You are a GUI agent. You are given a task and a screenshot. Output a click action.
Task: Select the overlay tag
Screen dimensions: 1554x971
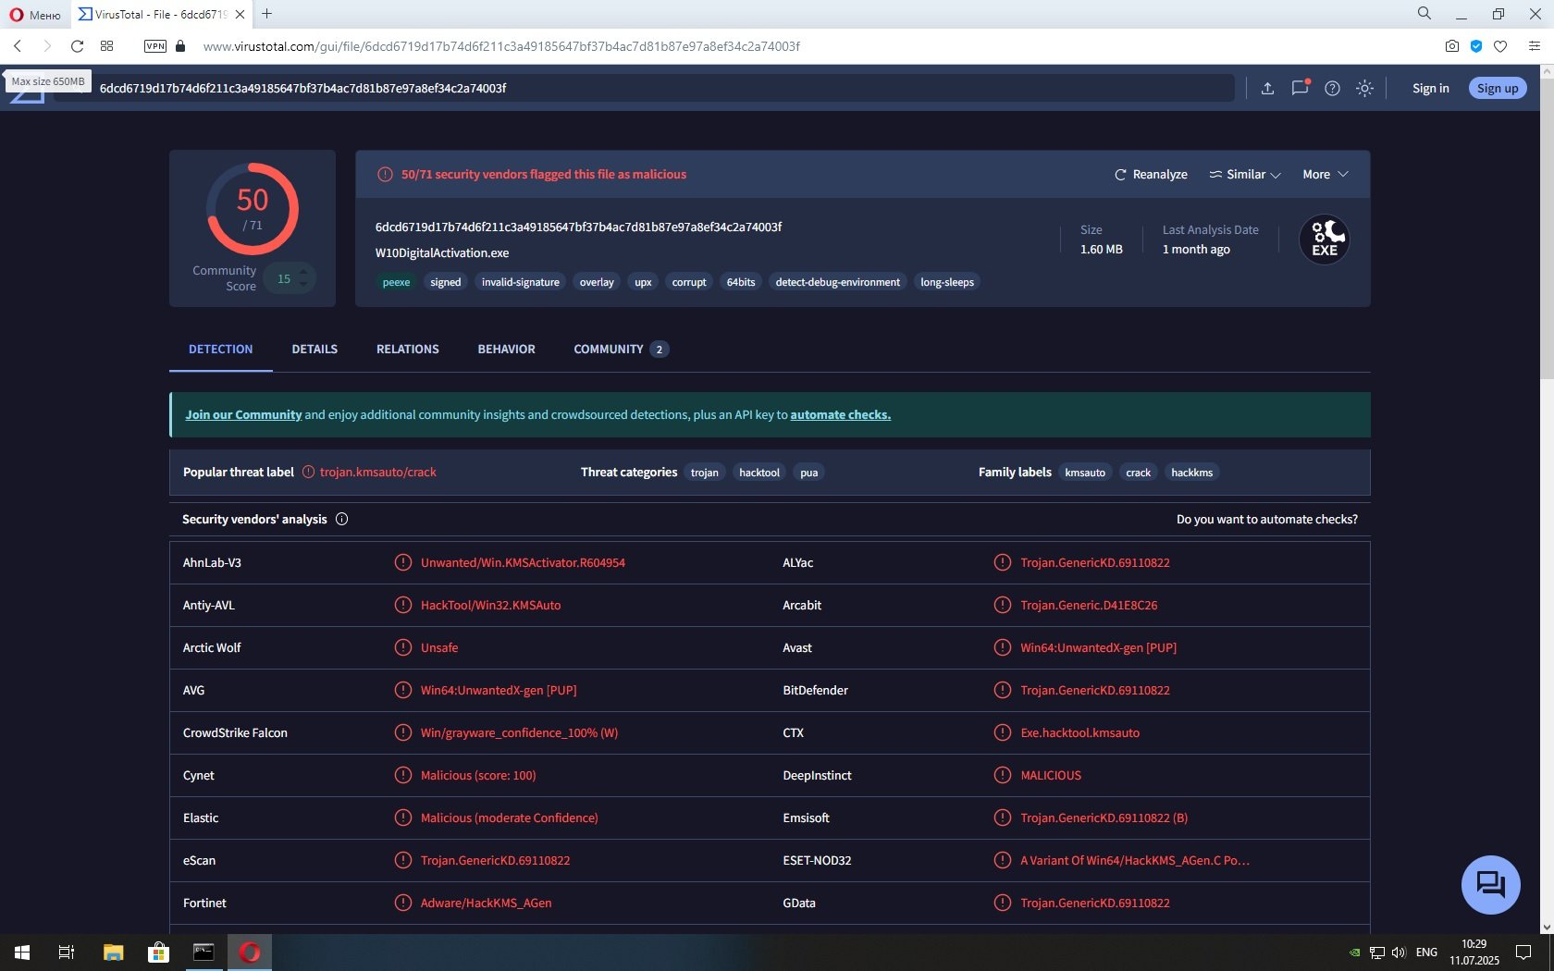597,282
